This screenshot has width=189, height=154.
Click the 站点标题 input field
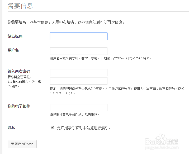pos(79,36)
